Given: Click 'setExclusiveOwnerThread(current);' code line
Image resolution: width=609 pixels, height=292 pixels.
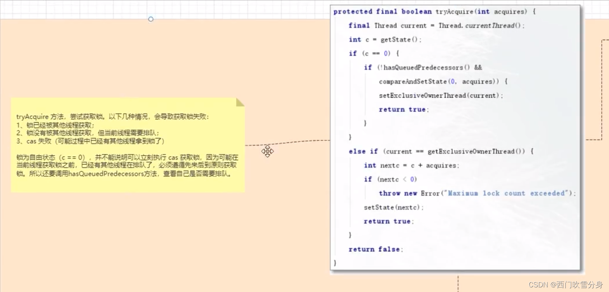Looking at the screenshot, I should click(441, 96).
